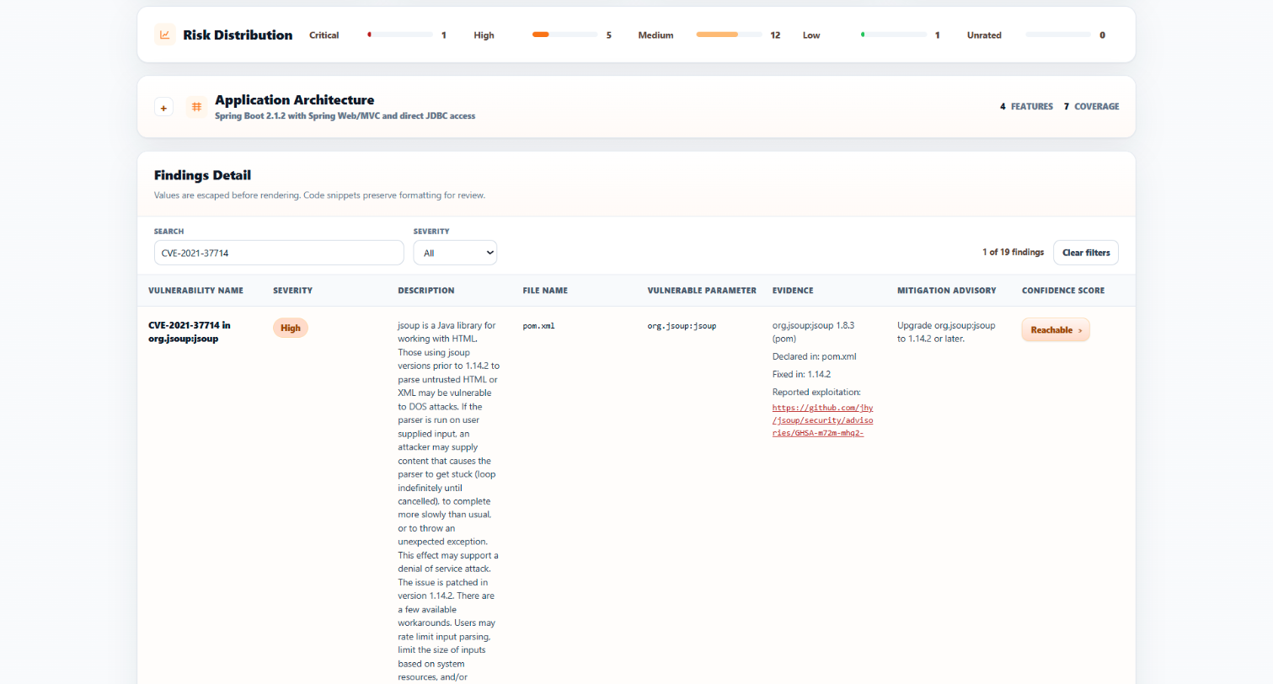Click the '1 of 19 findings' counter
Image resolution: width=1273 pixels, height=684 pixels.
(x=1013, y=252)
